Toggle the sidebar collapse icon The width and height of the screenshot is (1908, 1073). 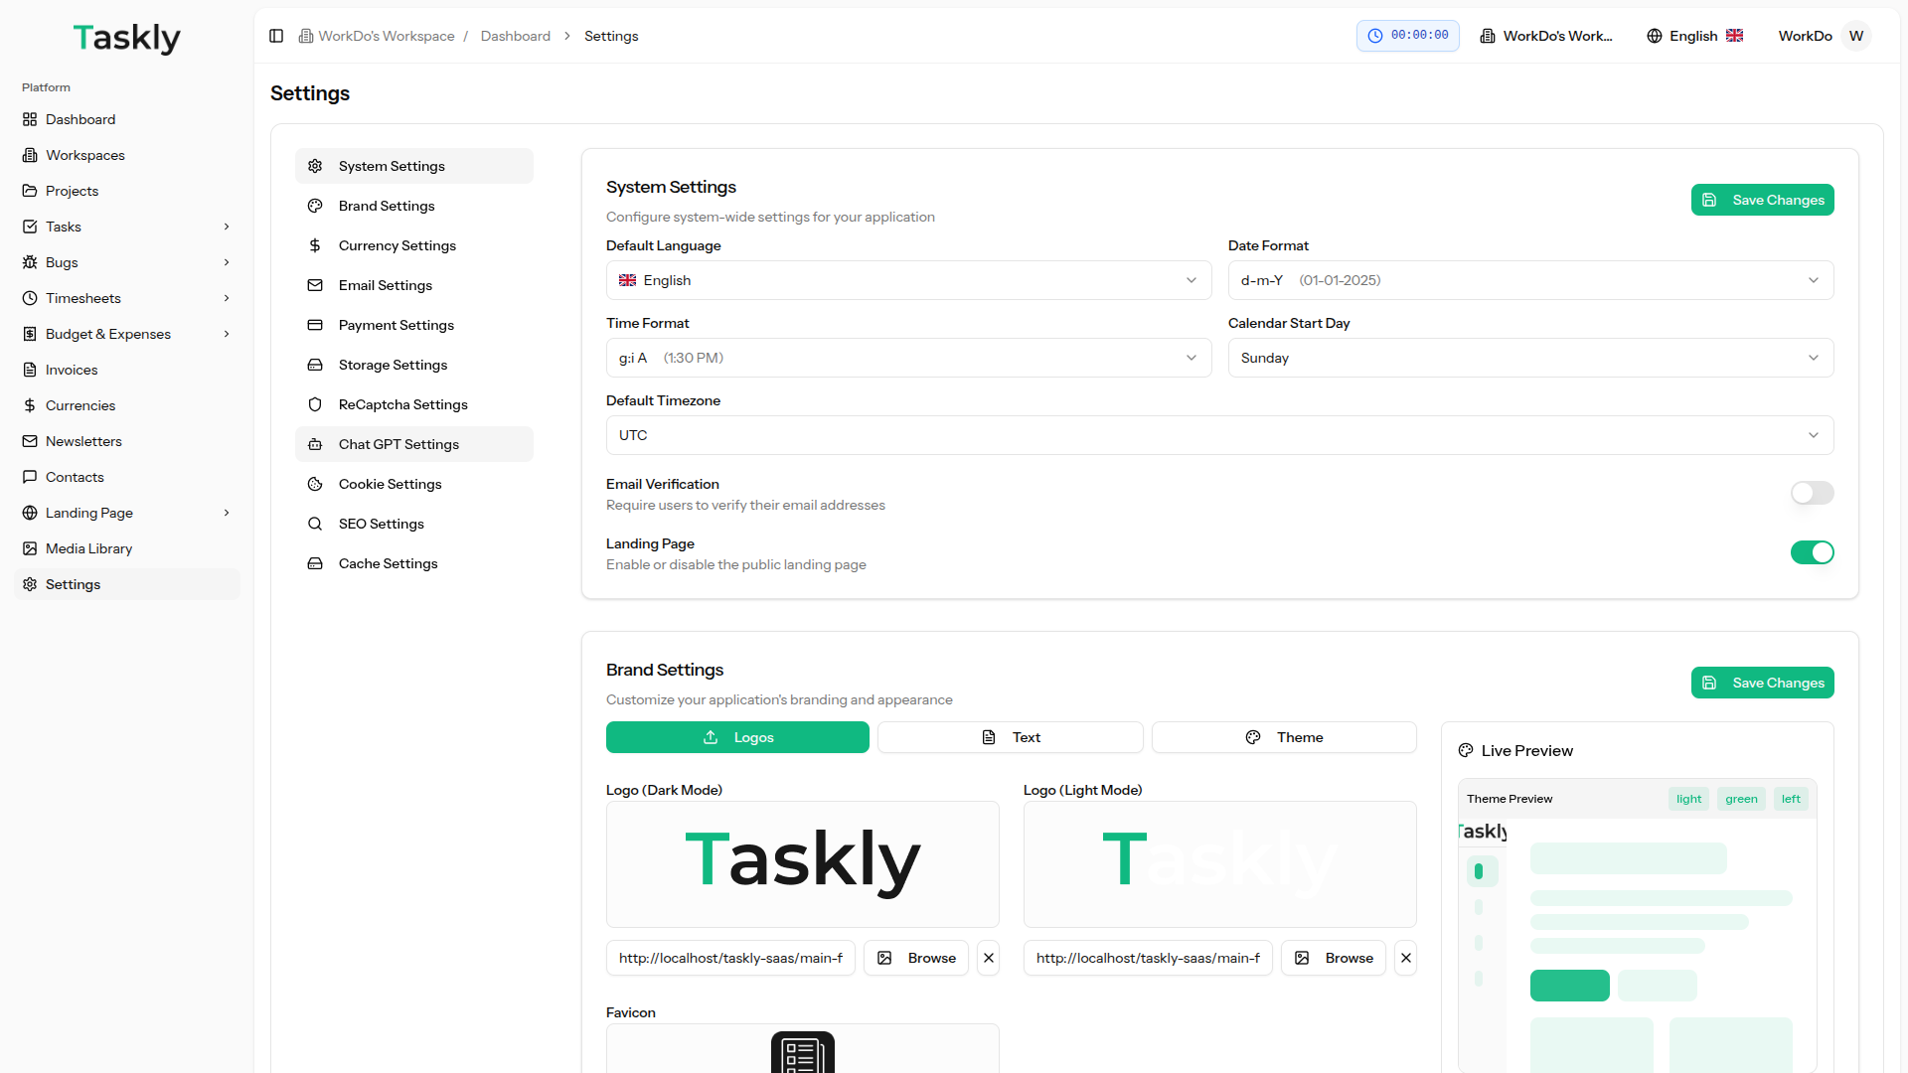click(x=276, y=36)
